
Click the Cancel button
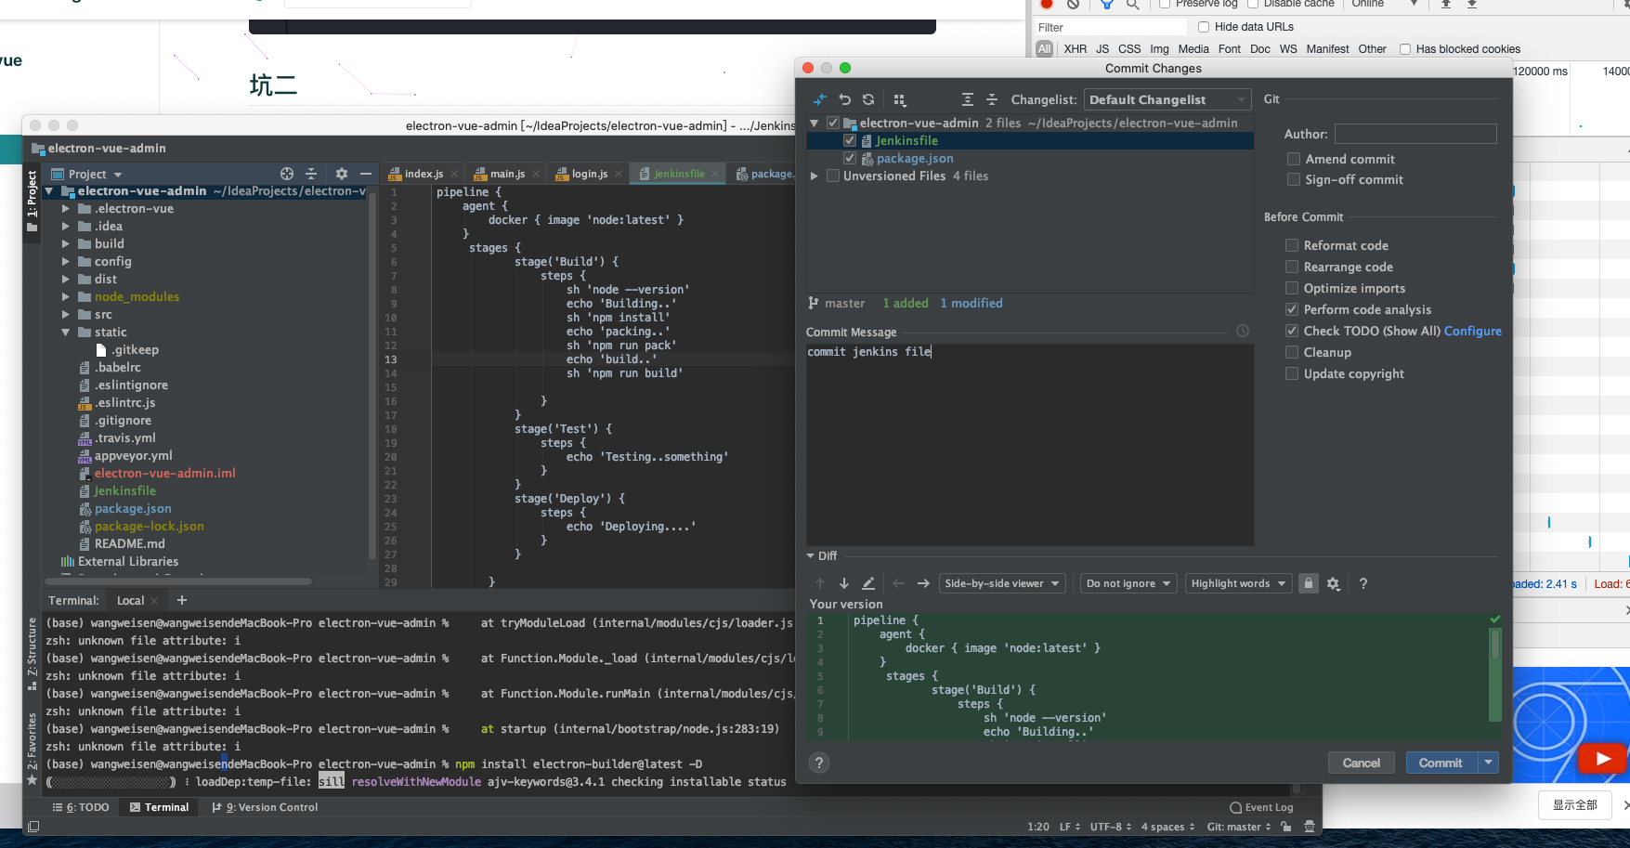point(1362,763)
